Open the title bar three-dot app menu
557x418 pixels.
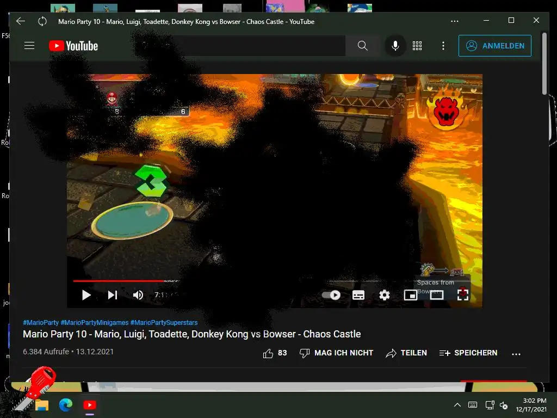coord(454,21)
